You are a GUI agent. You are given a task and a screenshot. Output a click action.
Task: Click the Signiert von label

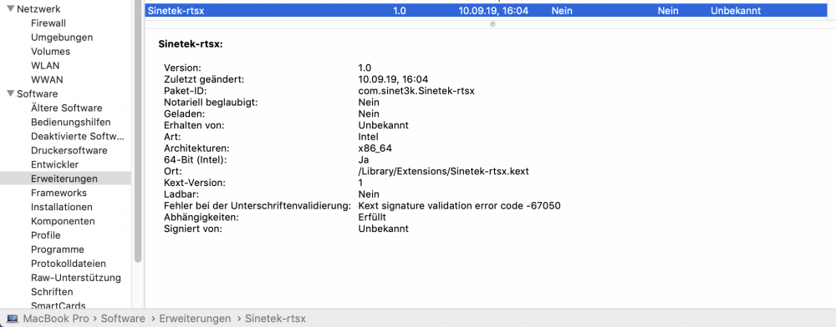click(x=192, y=229)
